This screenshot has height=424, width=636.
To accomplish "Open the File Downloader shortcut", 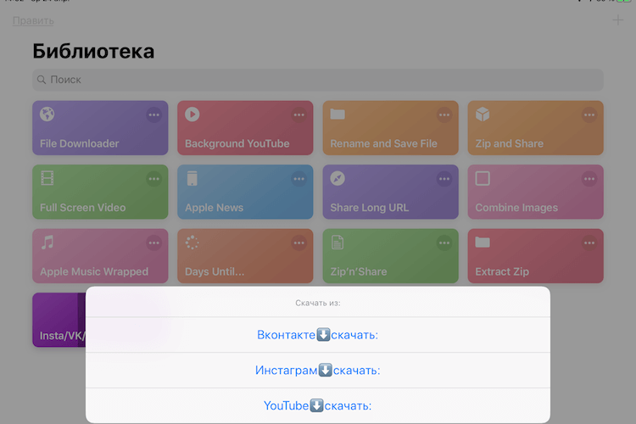I will [100, 128].
